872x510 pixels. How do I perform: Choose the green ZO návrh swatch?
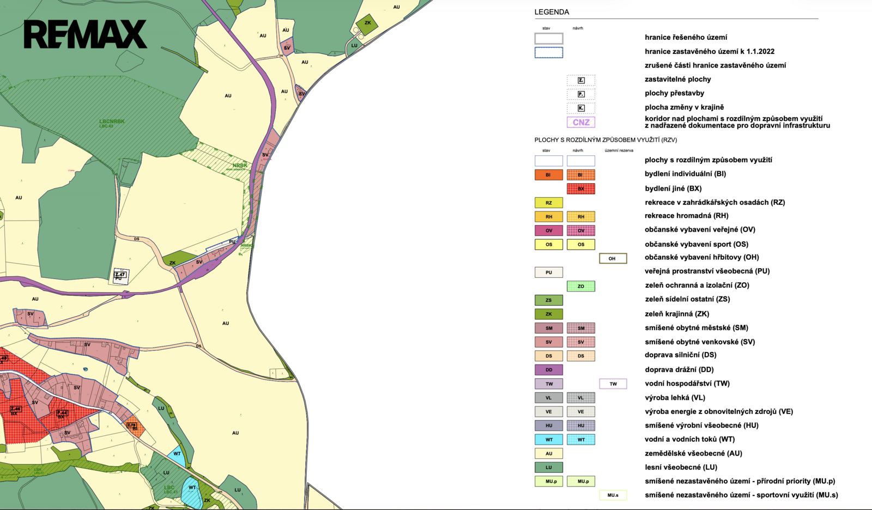pos(581,286)
